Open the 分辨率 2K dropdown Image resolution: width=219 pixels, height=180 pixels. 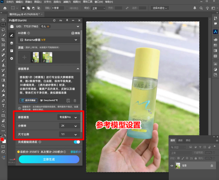click(69, 126)
